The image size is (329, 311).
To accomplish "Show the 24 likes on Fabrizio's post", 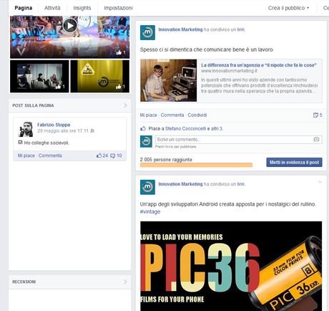I will 102,155.
